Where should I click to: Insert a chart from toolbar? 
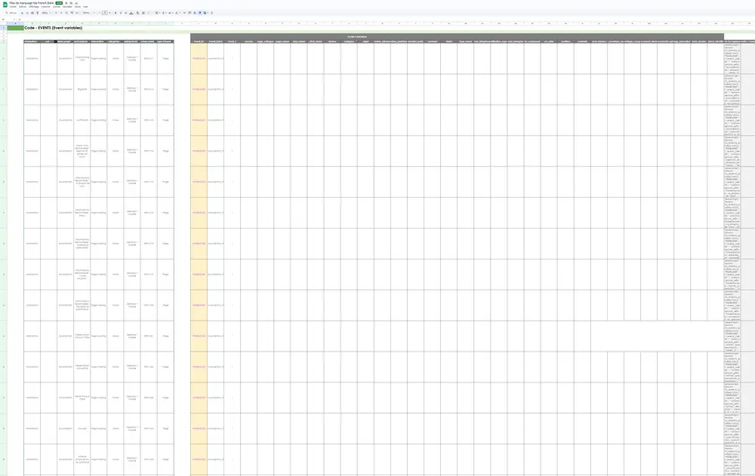pos(195,13)
